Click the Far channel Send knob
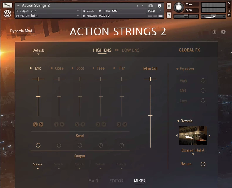This screenshot has height=188, width=232. point(122,145)
